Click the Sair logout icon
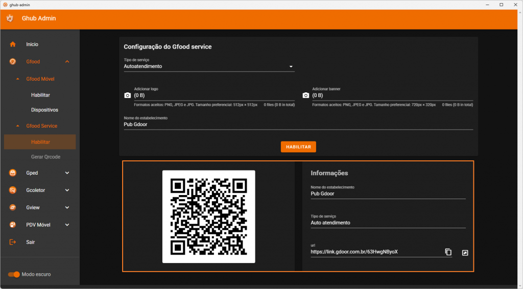 [x=13, y=242]
